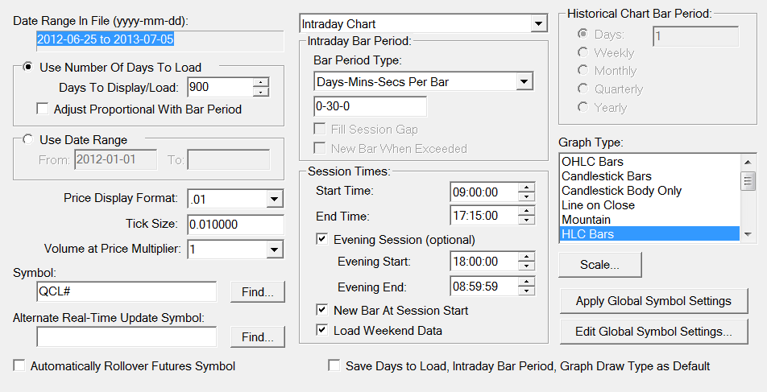767x392 pixels.
Task: Choose Mountain graph type
Action: pyautogui.click(x=586, y=220)
